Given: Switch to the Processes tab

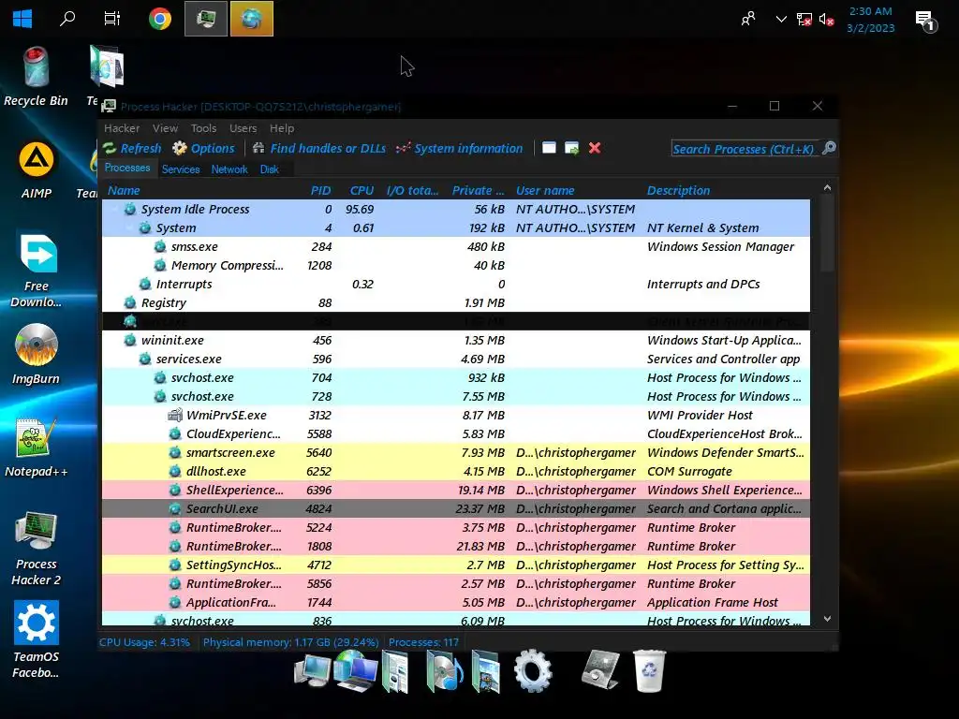Looking at the screenshot, I should 127,169.
